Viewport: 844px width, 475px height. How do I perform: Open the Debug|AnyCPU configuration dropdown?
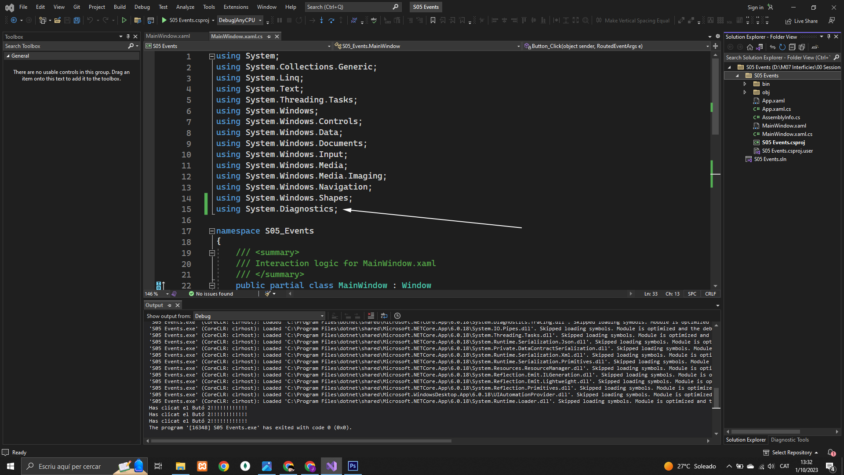[240, 20]
